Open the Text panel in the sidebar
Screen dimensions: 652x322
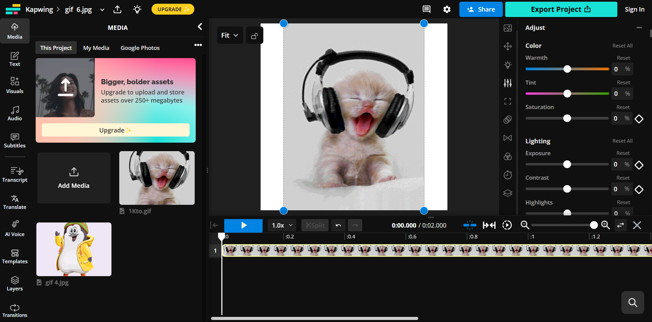(15, 58)
